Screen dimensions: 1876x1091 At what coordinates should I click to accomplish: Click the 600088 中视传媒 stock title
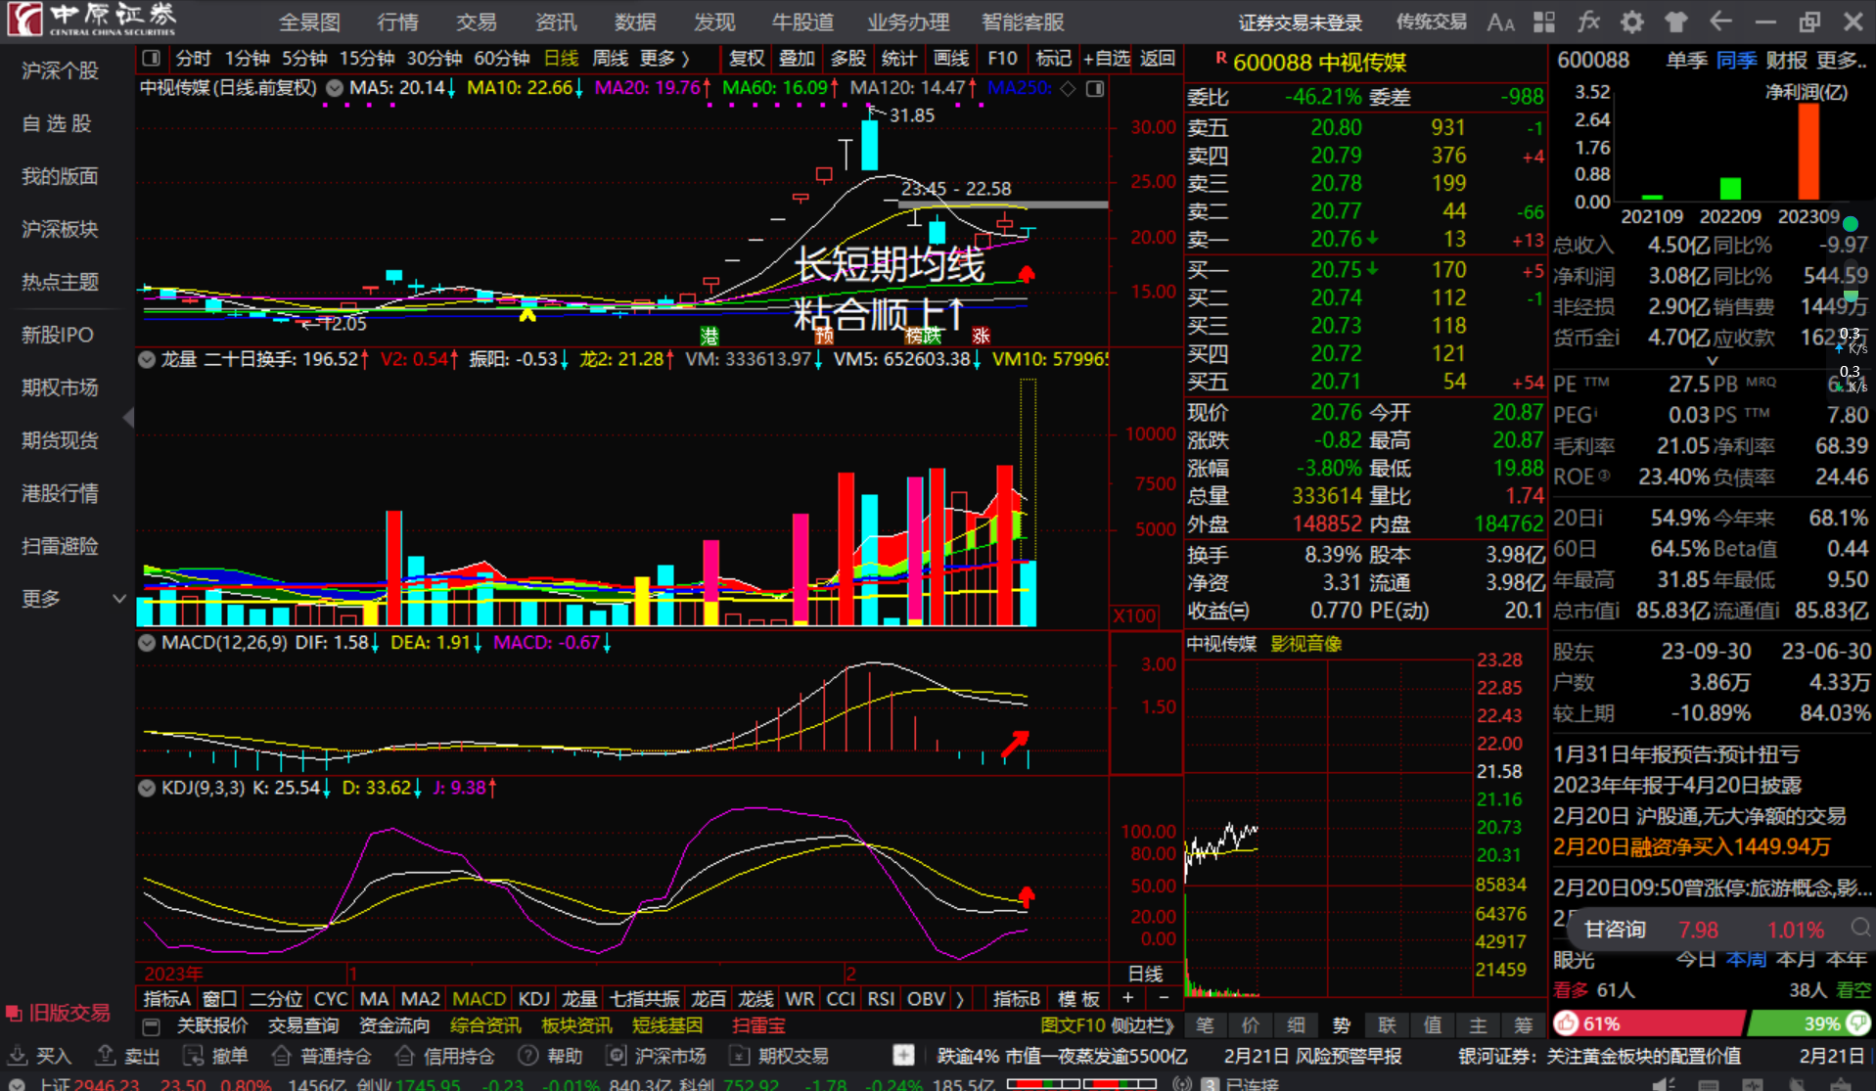(x=1319, y=63)
